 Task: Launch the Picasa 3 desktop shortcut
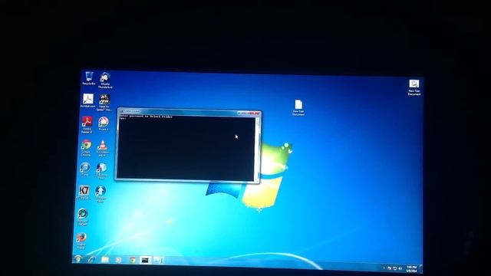point(103,123)
